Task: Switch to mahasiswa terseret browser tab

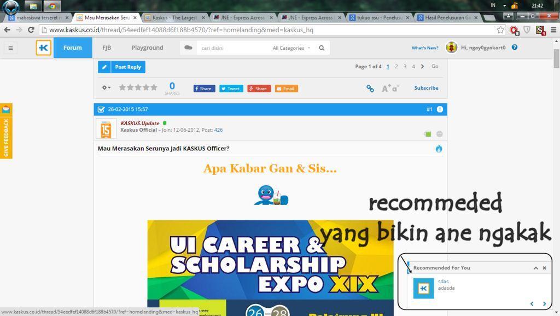Action: click(x=39, y=17)
